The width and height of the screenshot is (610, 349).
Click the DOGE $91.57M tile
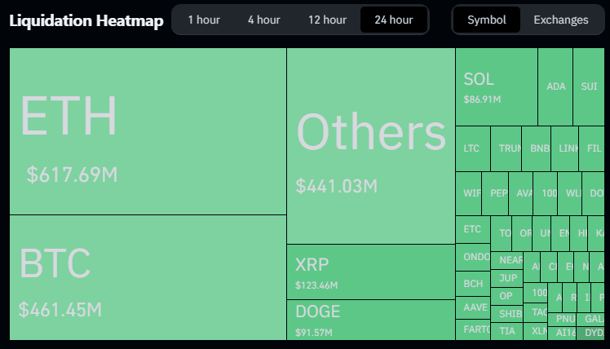click(x=370, y=320)
